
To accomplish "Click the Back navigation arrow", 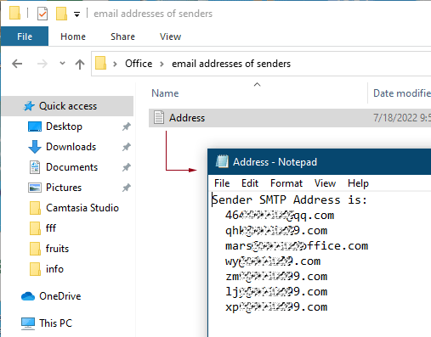I will tap(17, 64).
